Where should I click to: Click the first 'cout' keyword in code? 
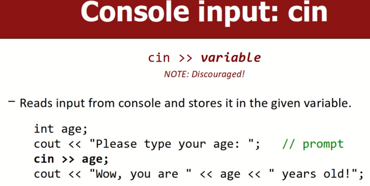click(x=47, y=144)
